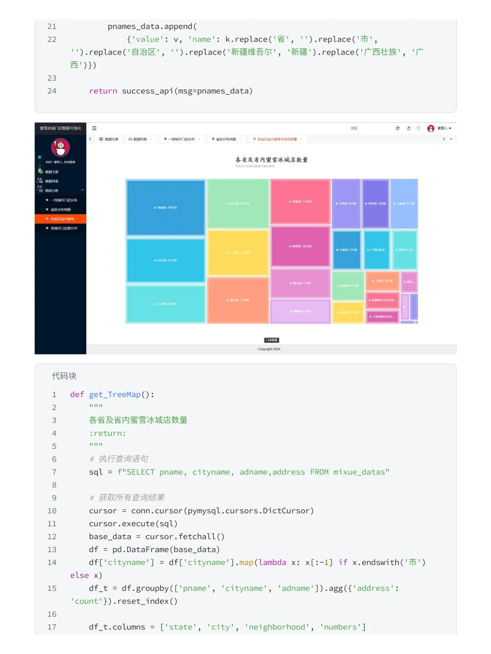
Task: Click the yellow 广东省 treemap block
Action: pyautogui.click(x=238, y=253)
